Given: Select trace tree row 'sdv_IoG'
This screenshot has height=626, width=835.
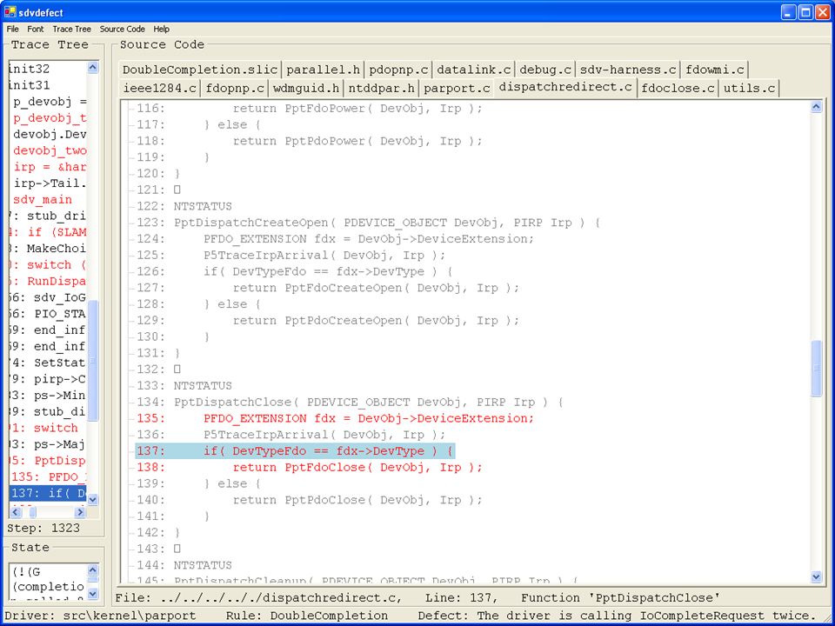Looking at the screenshot, I should 48,297.
